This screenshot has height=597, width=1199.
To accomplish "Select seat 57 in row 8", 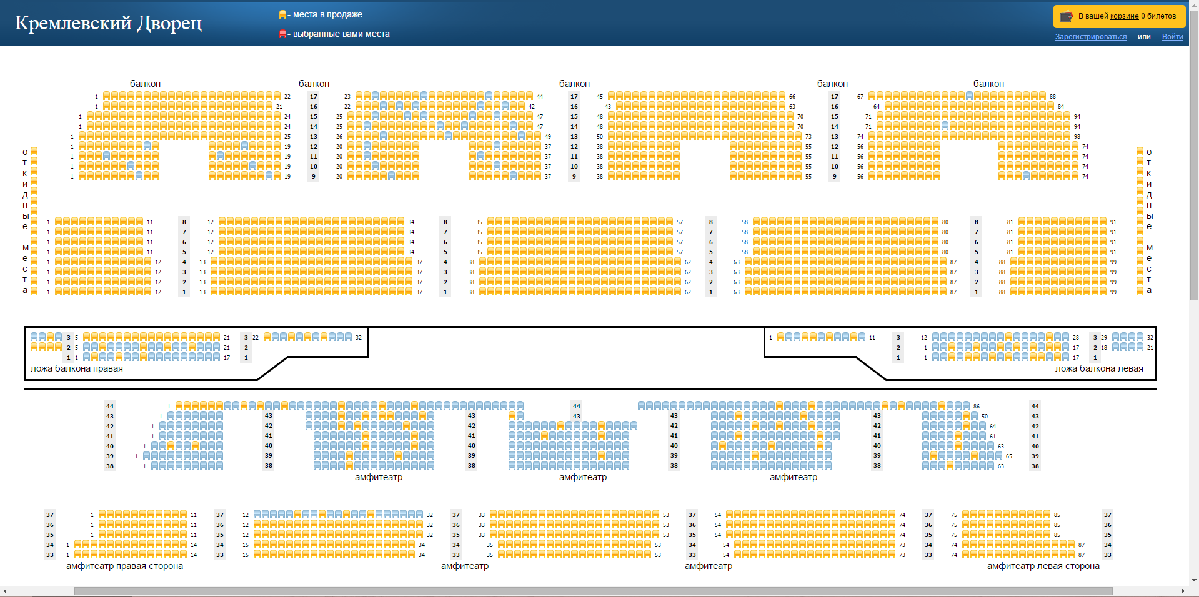I will click(670, 222).
